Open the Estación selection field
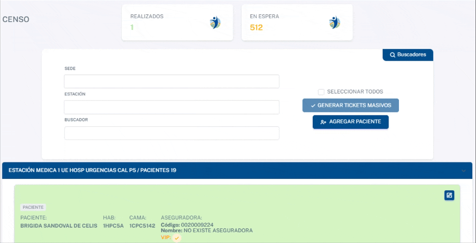This screenshot has width=476, height=243. coord(171,107)
